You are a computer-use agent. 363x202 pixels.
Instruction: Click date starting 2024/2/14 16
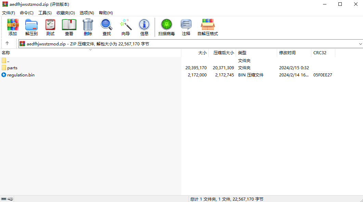(294, 75)
